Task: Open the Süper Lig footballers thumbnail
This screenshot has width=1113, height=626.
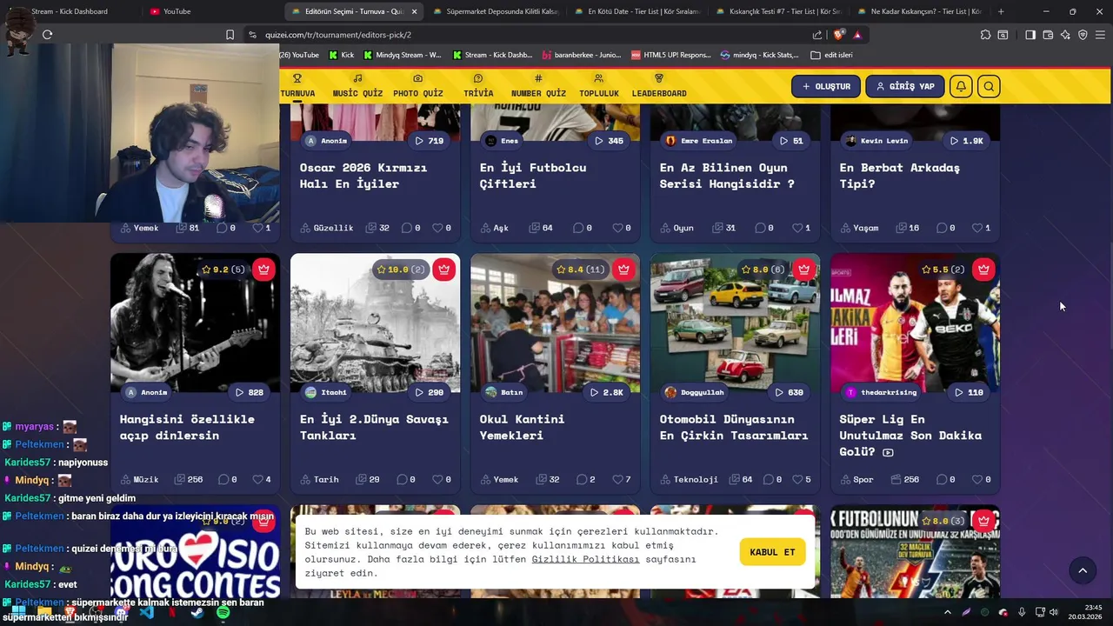Action: (915, 323)
